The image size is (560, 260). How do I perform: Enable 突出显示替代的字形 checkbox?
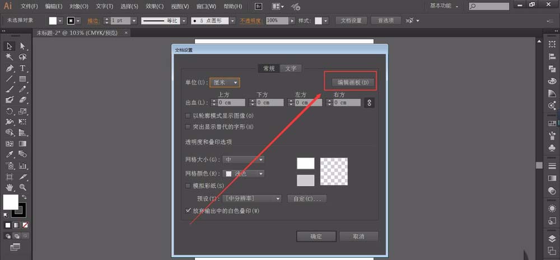coord(188,127)
